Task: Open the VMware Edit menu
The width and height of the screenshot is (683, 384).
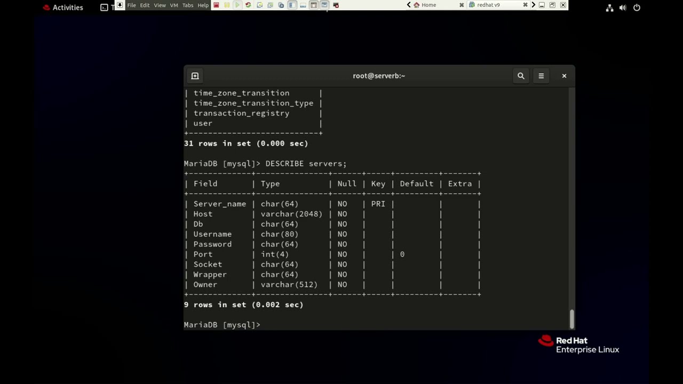Action: (145, 5)
